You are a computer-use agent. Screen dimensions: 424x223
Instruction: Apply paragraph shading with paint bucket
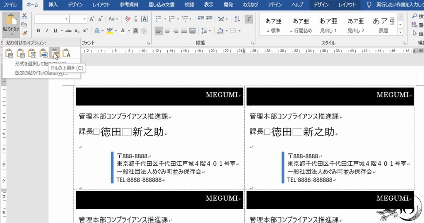coord(220,31)
